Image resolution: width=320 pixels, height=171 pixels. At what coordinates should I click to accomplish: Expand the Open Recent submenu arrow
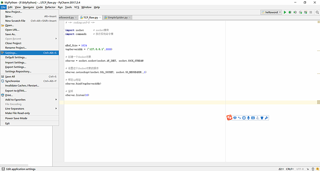56,39
